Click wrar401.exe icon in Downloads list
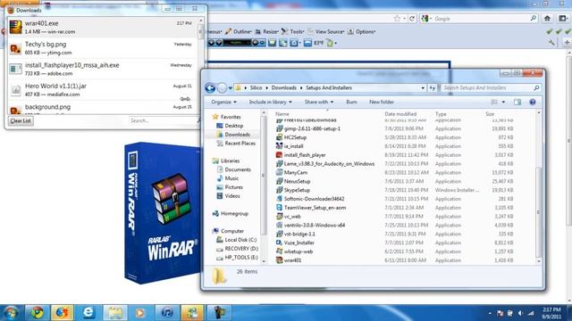This screenshot has height=321, width=572. point(16,28)
